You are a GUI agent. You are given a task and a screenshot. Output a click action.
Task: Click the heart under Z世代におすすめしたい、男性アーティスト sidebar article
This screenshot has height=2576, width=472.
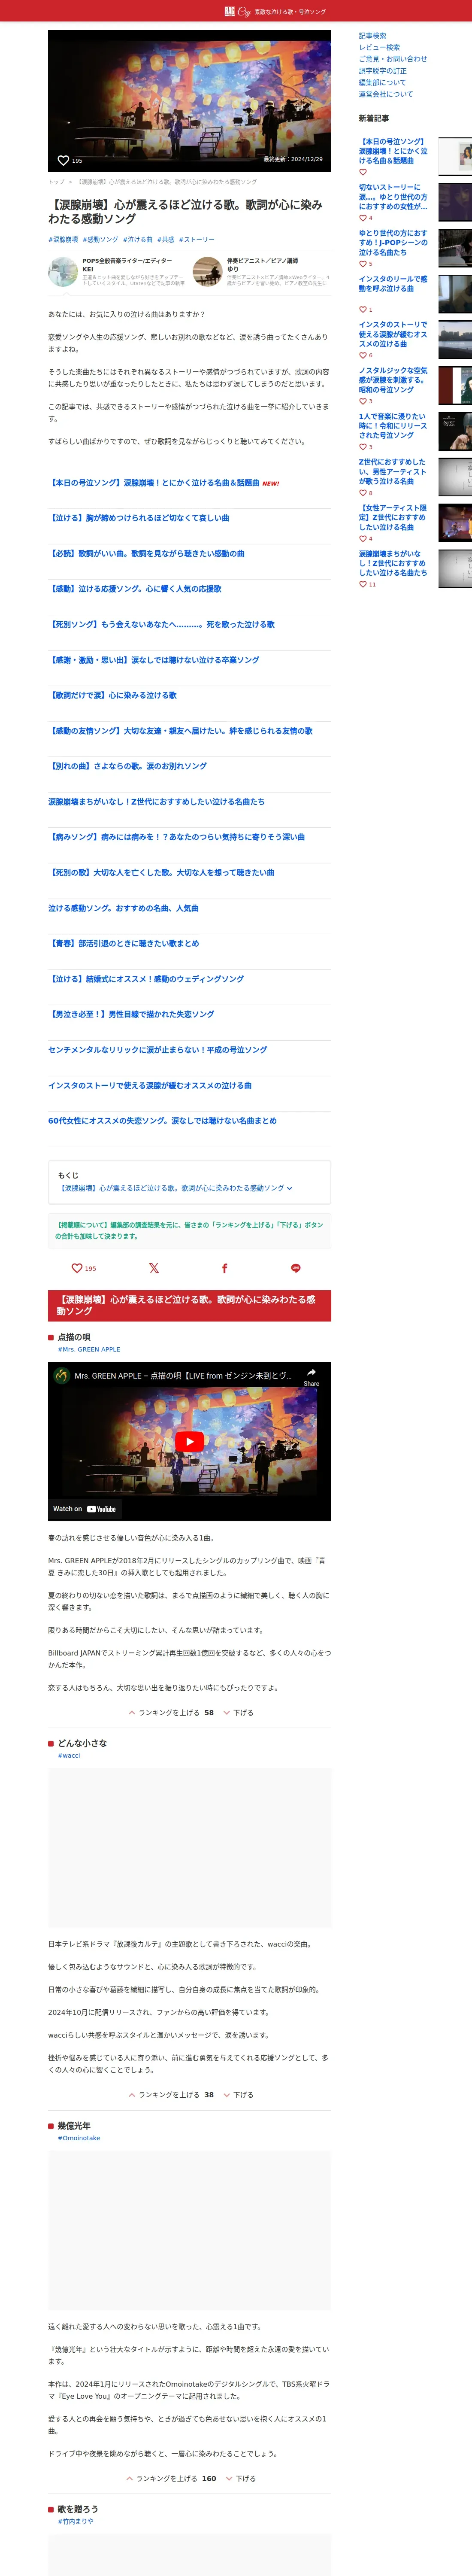(x=363, y=493)
